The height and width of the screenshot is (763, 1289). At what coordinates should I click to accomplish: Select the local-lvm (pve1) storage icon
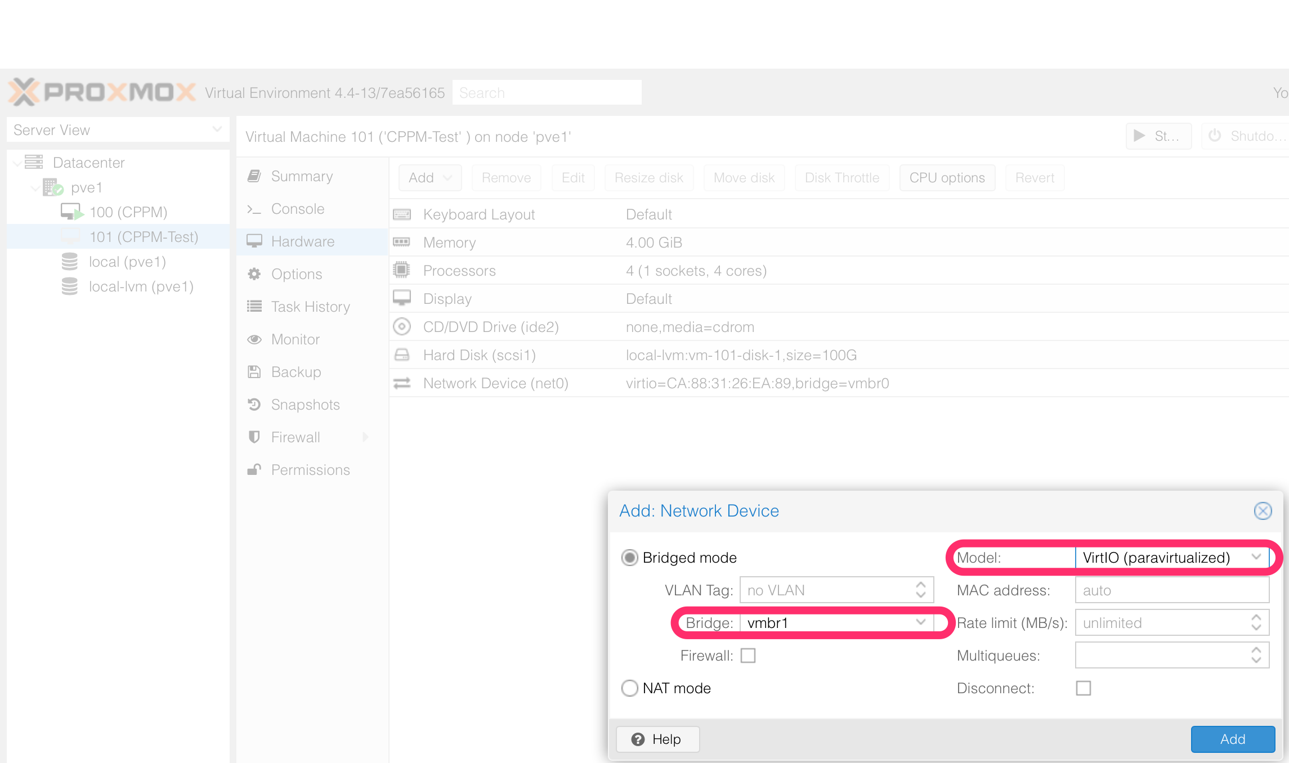click(70, 286)
